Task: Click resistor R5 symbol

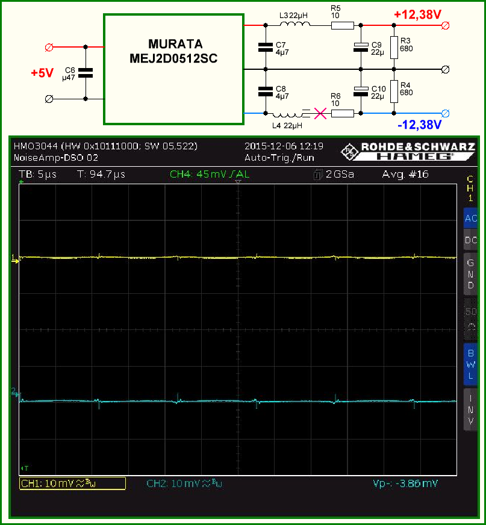Action: tap(342, 25)
